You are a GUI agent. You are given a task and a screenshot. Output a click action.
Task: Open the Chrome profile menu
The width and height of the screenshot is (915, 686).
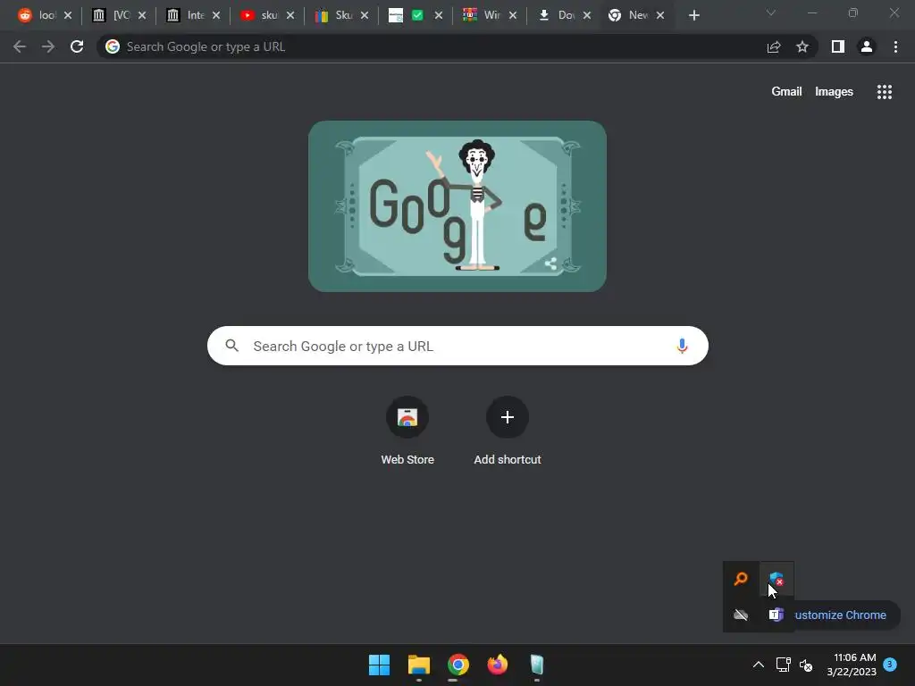pyautogui.click(x=867, y=46)
